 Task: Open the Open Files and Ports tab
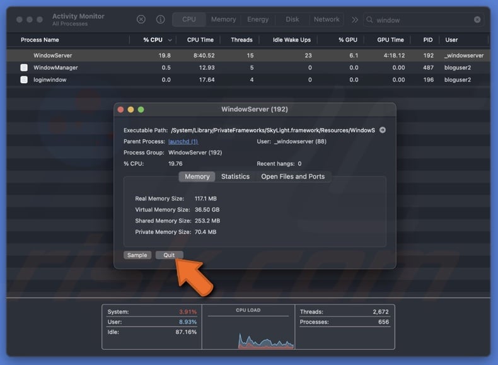point(293,177)
